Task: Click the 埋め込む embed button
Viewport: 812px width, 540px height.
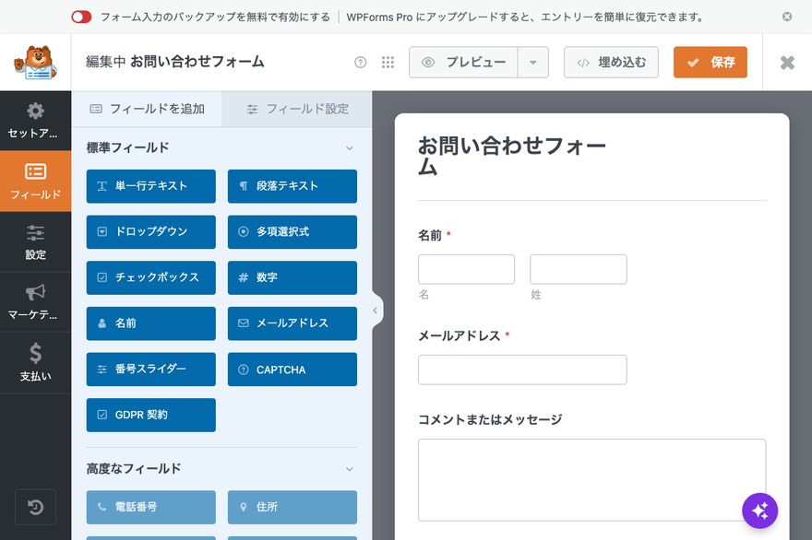Action: click(611, 63)
